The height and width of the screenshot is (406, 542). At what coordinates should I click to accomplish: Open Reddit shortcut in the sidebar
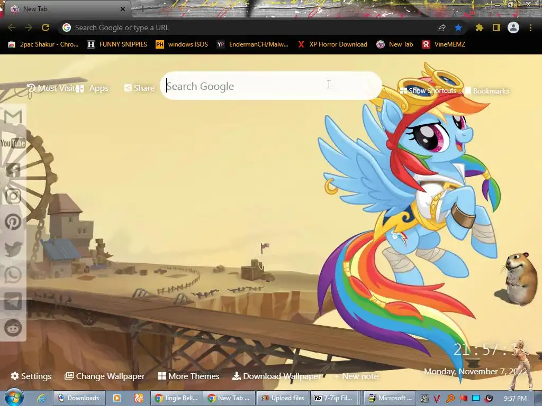(13, 328)
